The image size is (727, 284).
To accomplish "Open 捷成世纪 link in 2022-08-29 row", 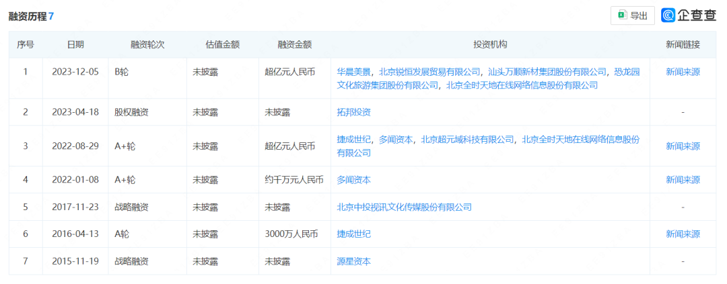I will click(354, 139).
